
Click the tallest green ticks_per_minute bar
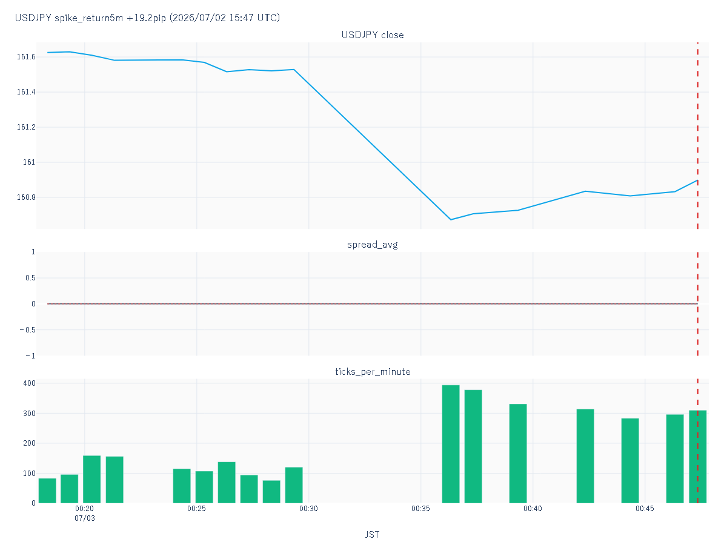coord(451,444)
